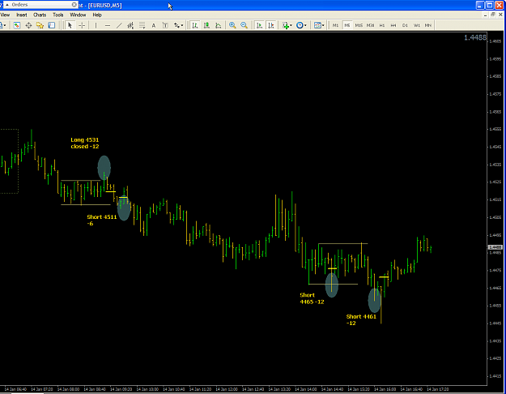Switch chart to Bar Chart mode
This screenshot has width=506, height=394.
tap(195, 25)
